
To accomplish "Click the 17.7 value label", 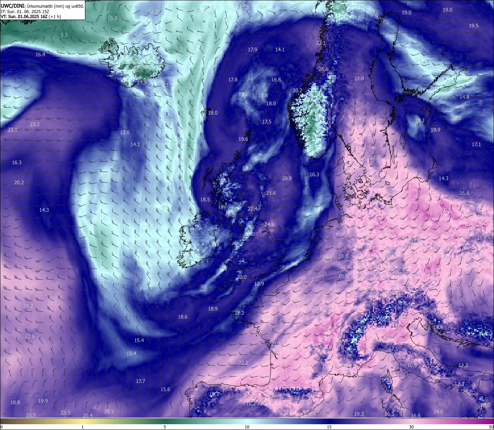I will click(x=140, y=381).
